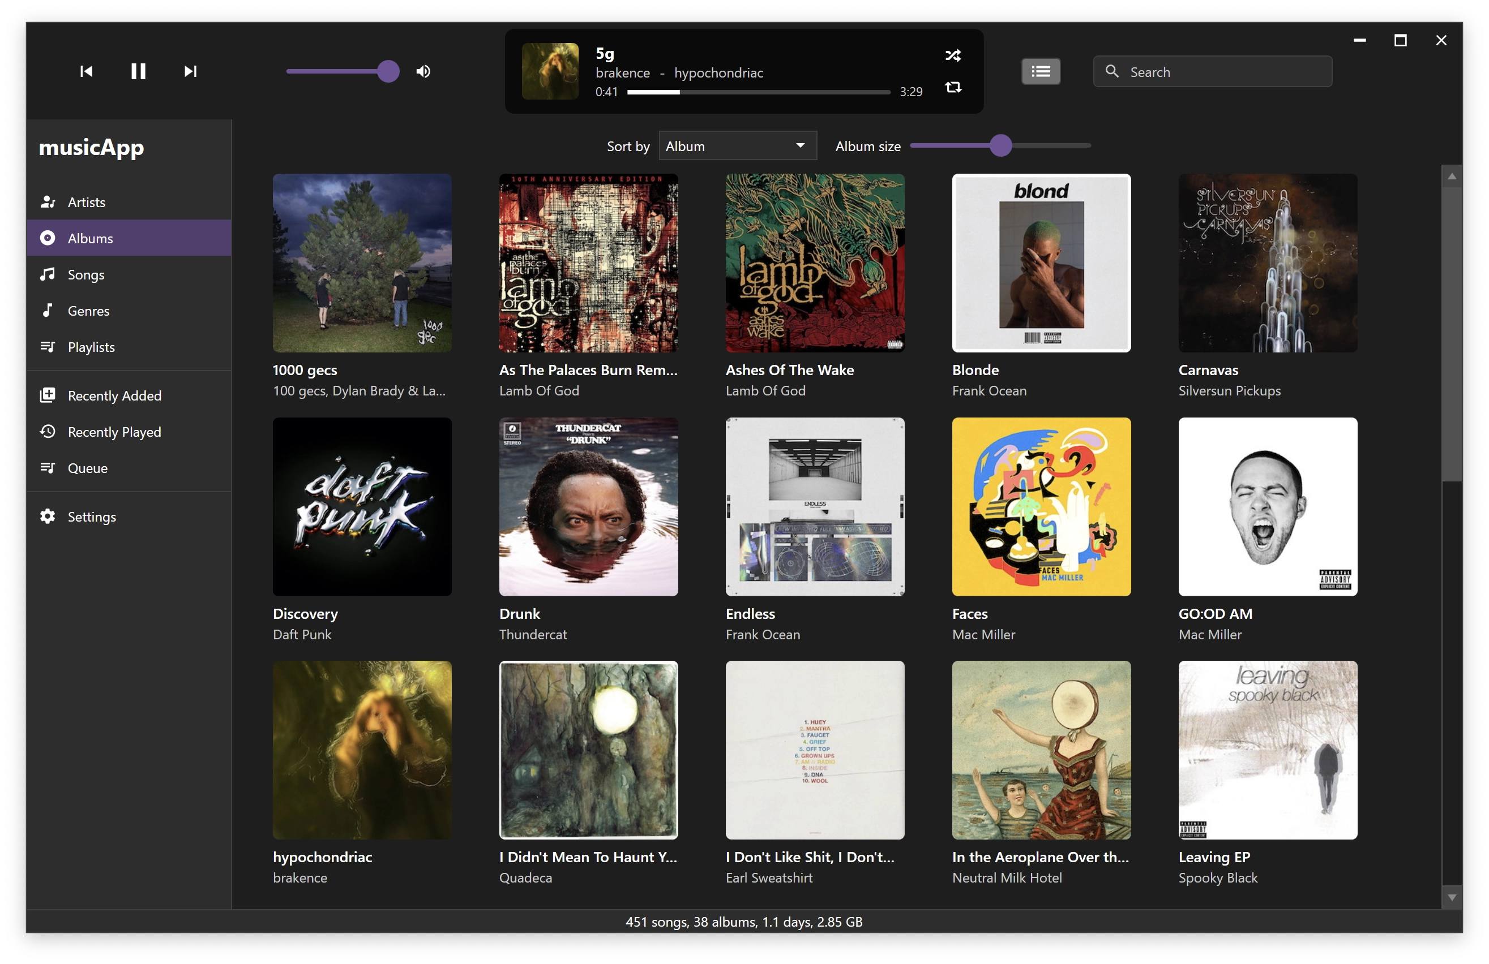Open the Sort by Album dropdown
The height and width of the screenshot is (964, 1489).
(738, 145)
